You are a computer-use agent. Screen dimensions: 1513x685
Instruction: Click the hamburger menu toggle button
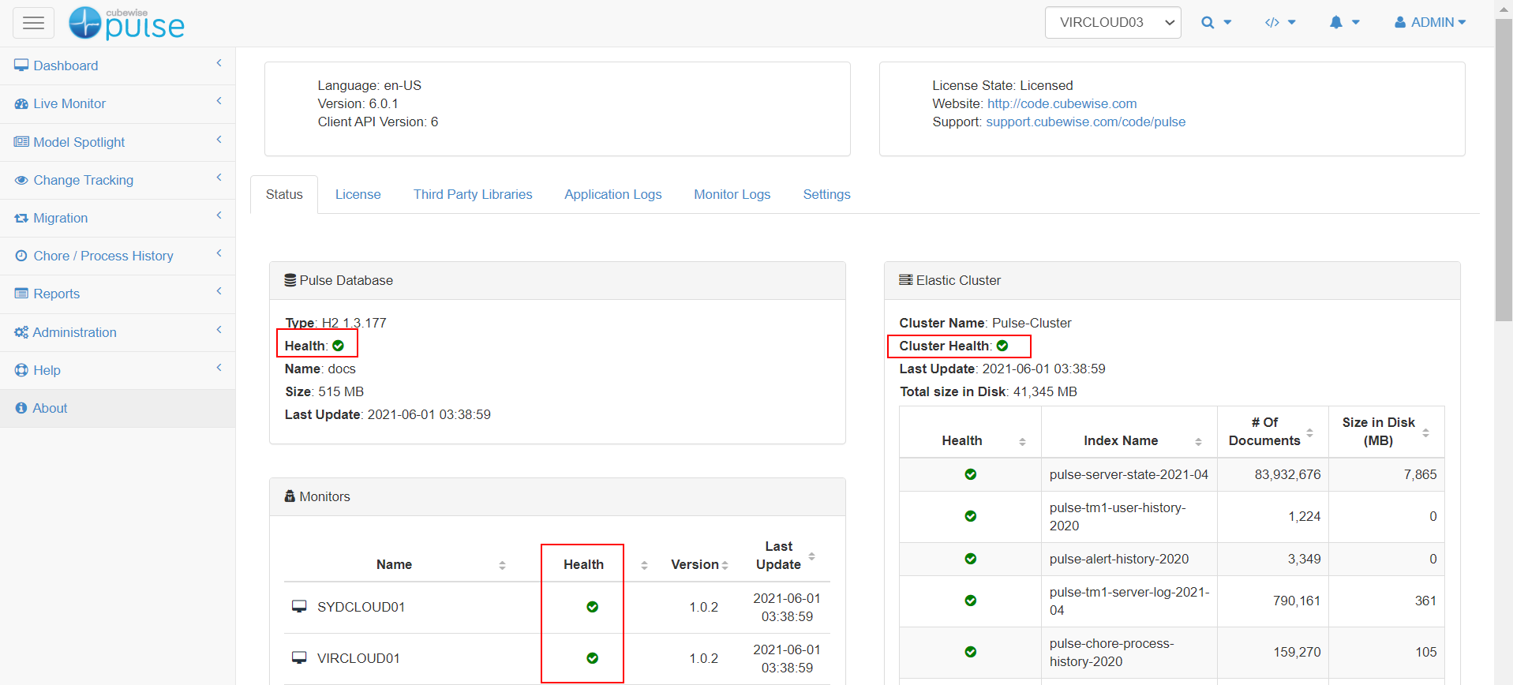tap(33, 23)
